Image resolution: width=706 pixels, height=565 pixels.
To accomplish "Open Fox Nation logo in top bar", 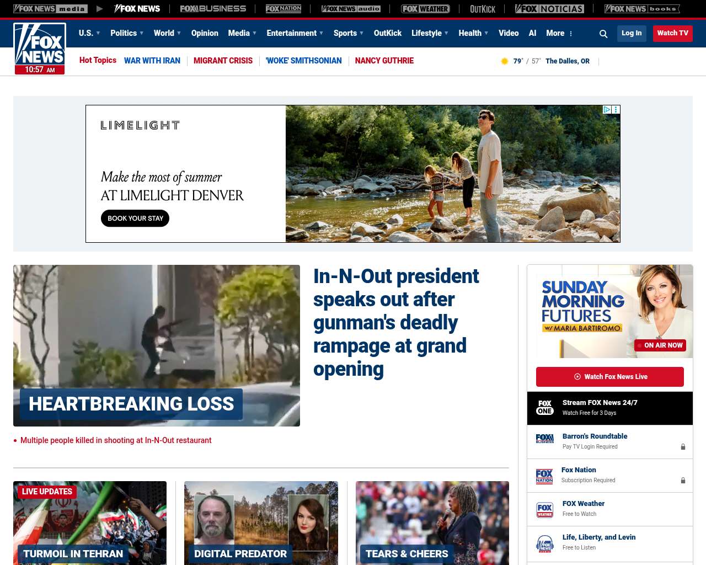I will click(284, 9).
